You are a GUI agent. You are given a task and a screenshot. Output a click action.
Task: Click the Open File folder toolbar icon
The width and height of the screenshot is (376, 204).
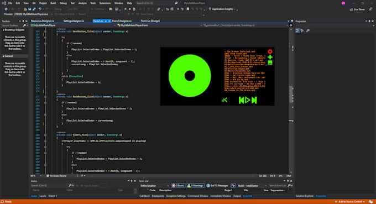25,9
